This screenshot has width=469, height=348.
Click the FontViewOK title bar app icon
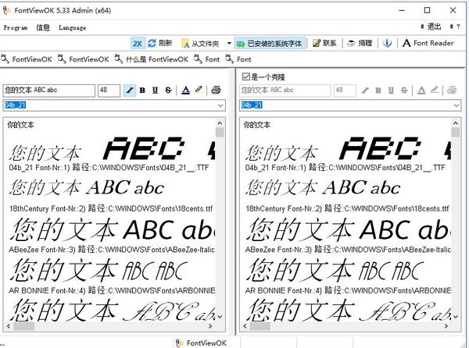pyautogui.click(x=7, y=10)
